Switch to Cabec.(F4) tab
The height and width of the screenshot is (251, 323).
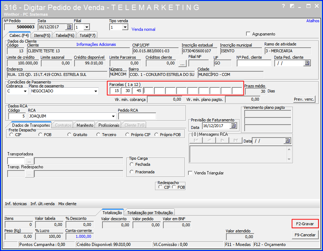(x=19, y=35)
